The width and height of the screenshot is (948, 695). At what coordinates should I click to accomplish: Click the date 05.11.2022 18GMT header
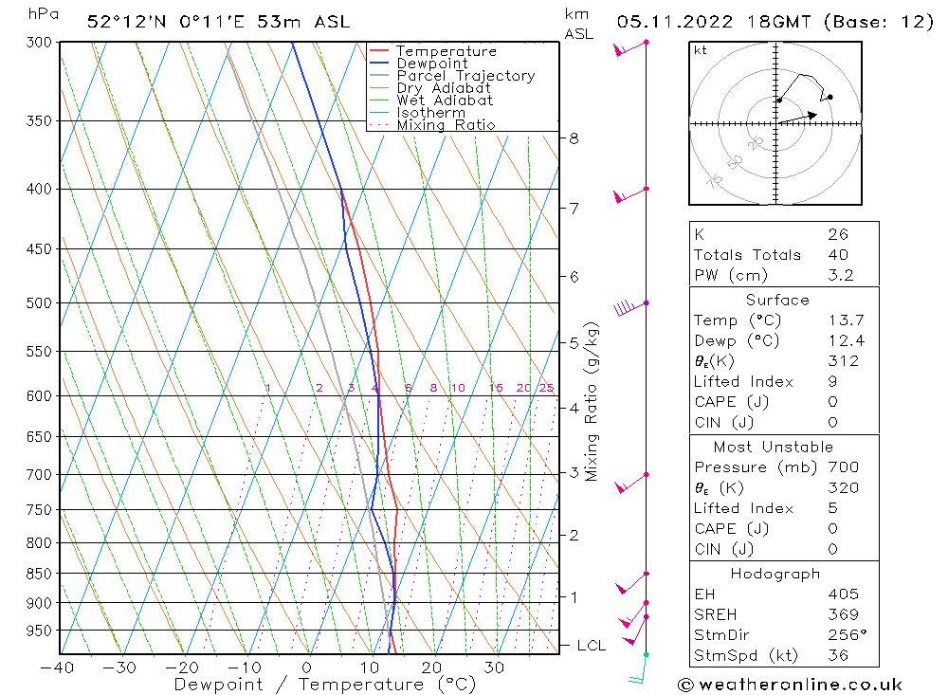click(714, 22)
